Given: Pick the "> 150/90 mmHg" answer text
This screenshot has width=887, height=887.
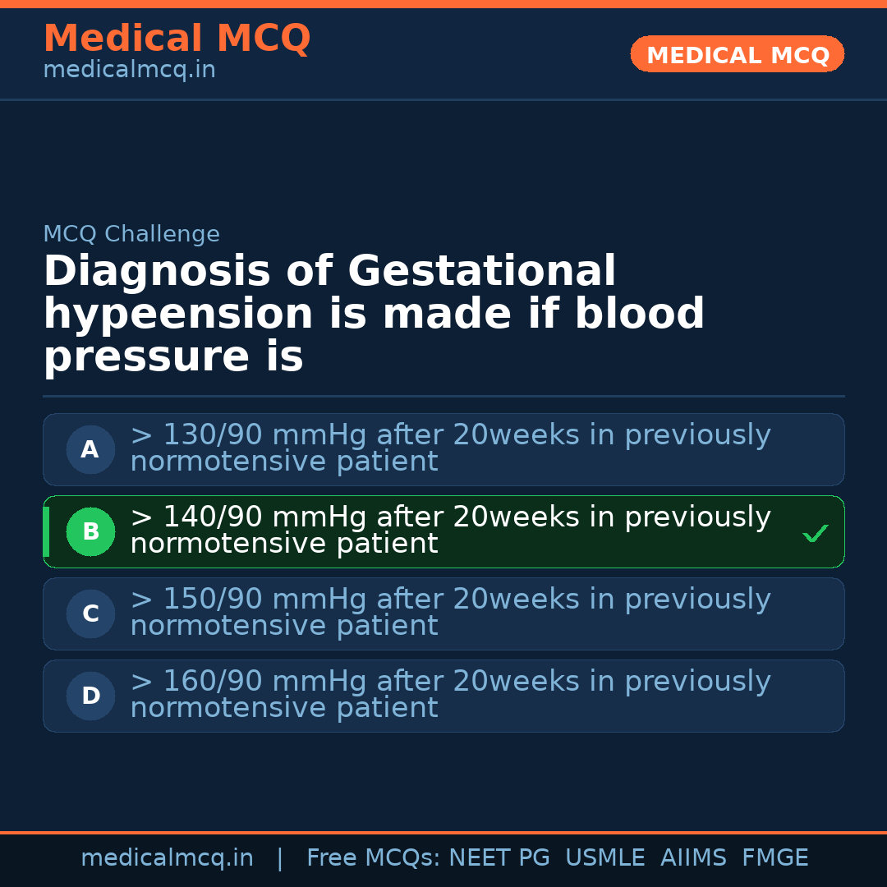Looking at the screenshot, I should click(x=450, y=613).
